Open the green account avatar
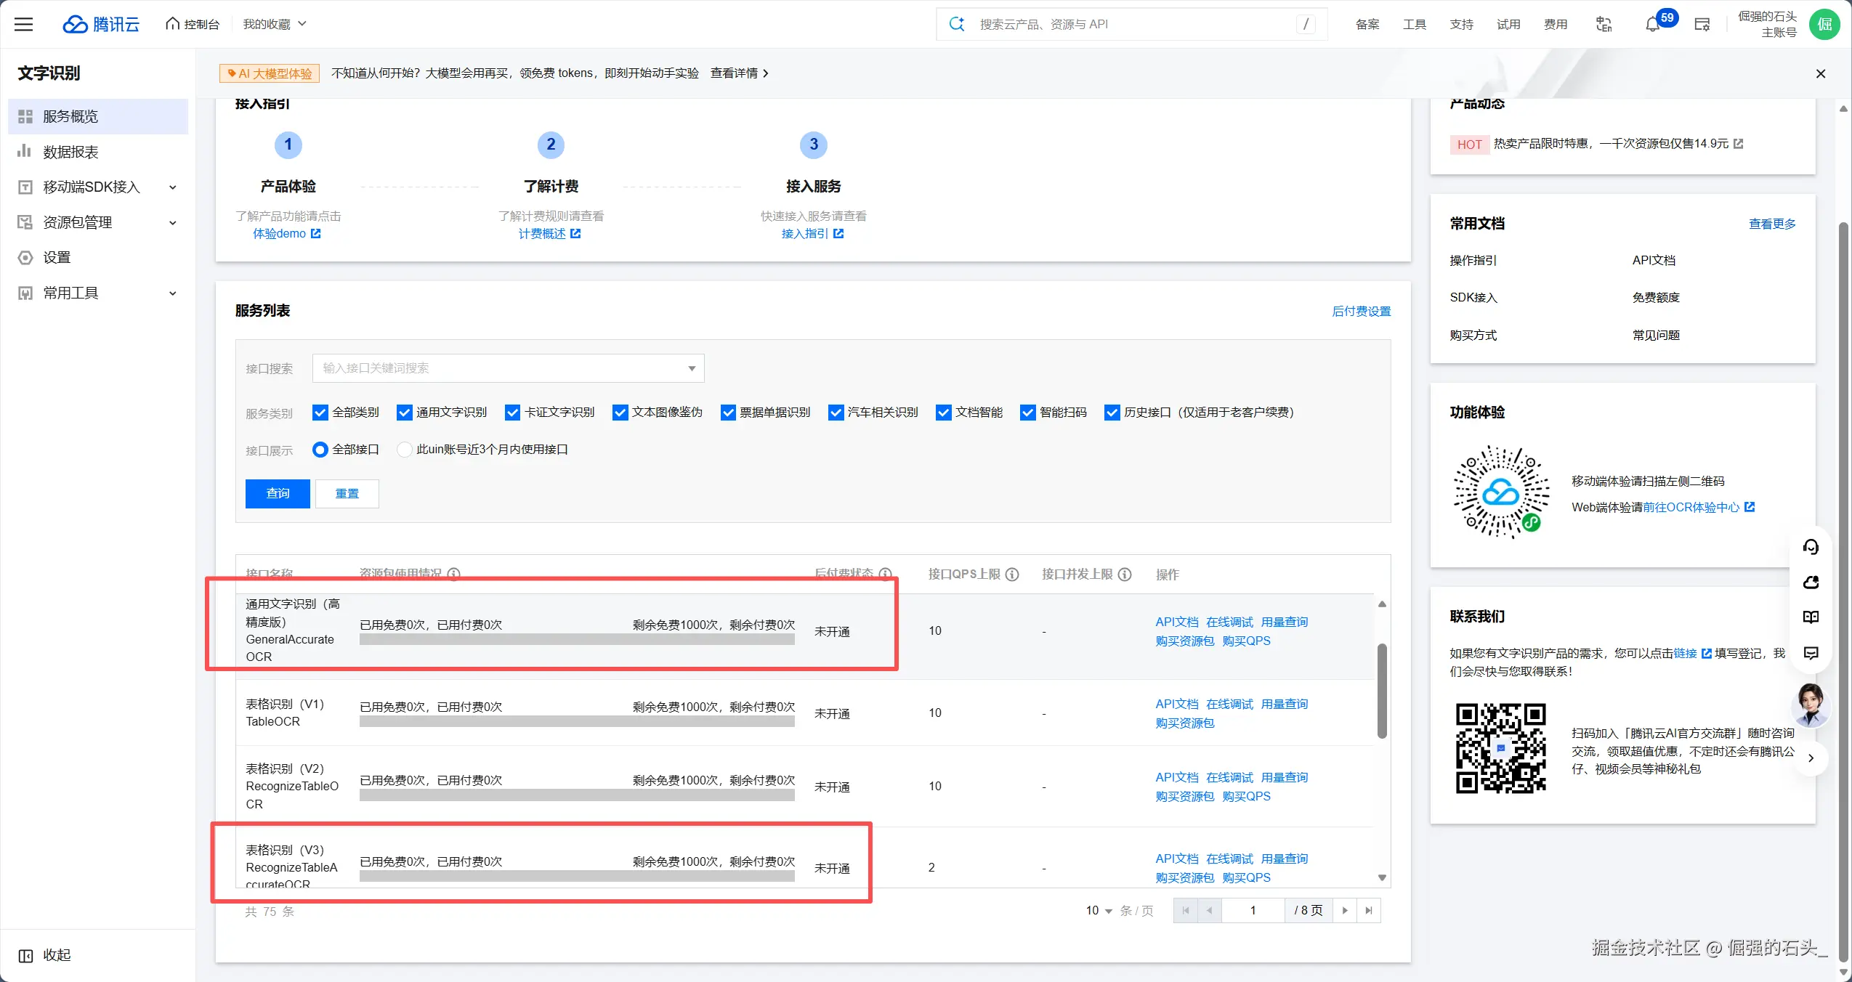Screen dimensions: 1852x982 [x=1824, y=24]
